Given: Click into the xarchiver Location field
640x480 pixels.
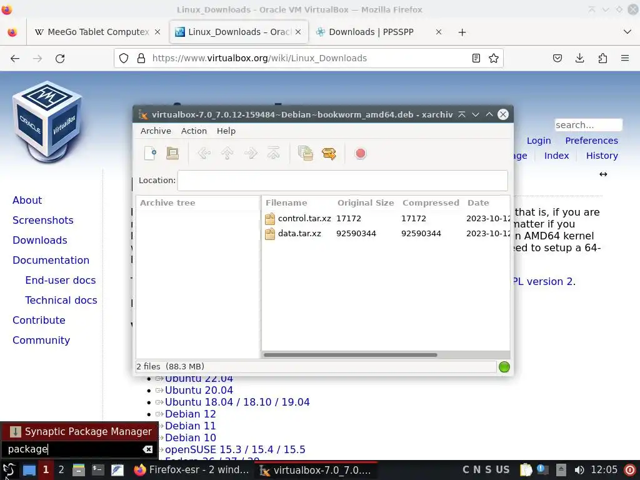Looking at the screenshot, I should click(342, 181).
